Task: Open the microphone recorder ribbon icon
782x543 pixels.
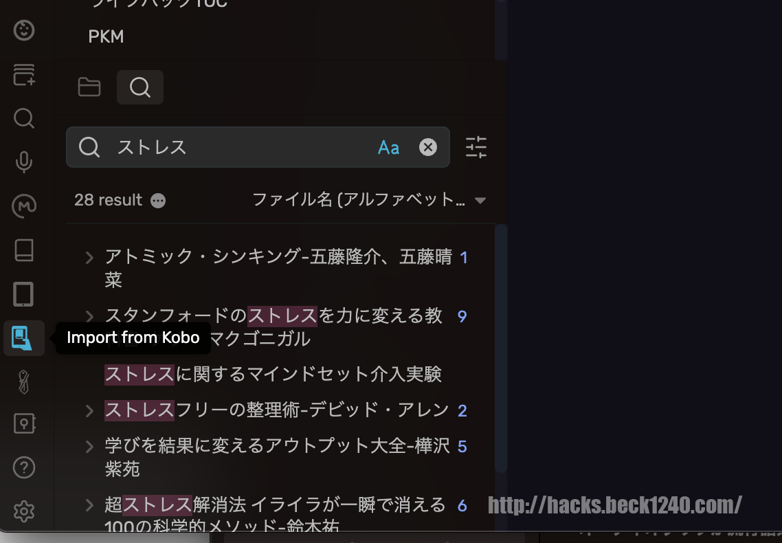Action: 23,162
